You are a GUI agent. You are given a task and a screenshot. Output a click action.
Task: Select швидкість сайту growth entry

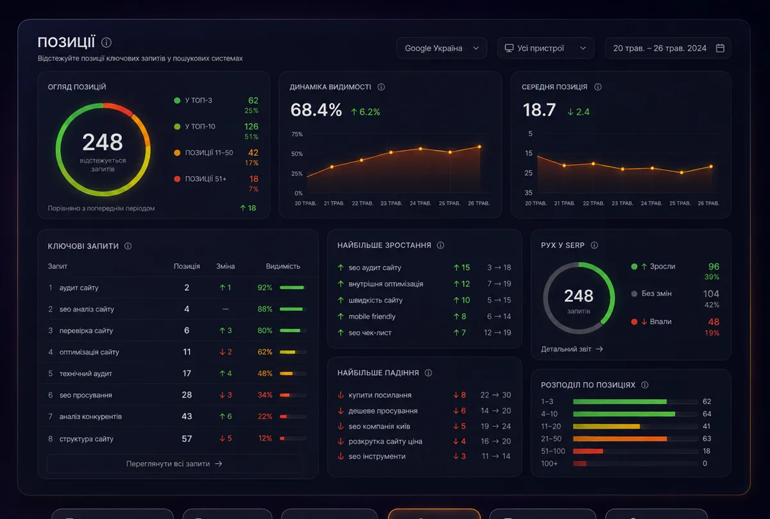424,300
